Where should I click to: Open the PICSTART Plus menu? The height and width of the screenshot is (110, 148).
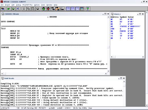tap(28, 5)
